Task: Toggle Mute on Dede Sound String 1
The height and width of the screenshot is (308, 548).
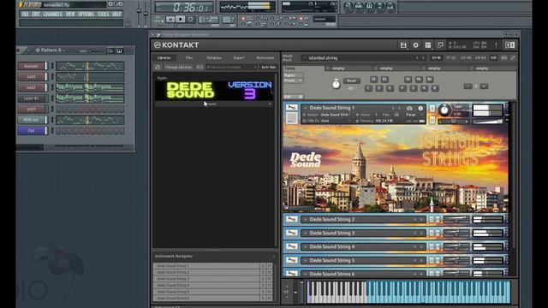Action: [432, 120]
